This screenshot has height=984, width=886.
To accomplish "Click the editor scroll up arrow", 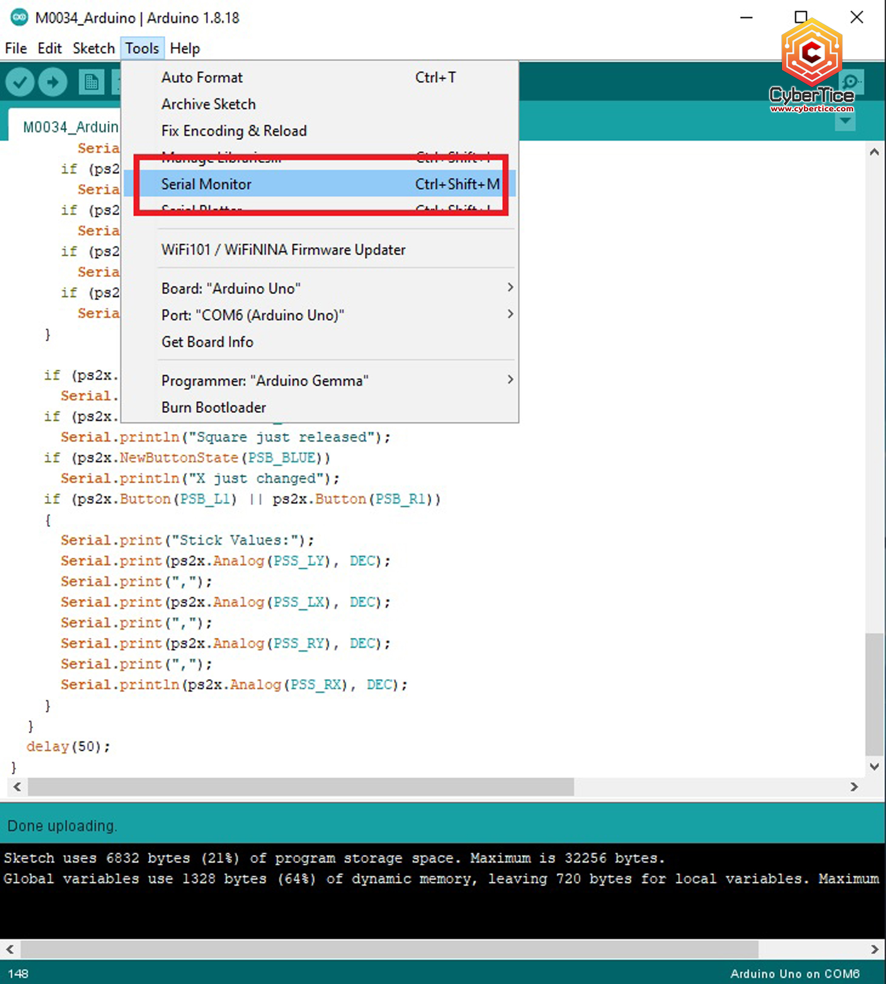I will tap(874, 152).
